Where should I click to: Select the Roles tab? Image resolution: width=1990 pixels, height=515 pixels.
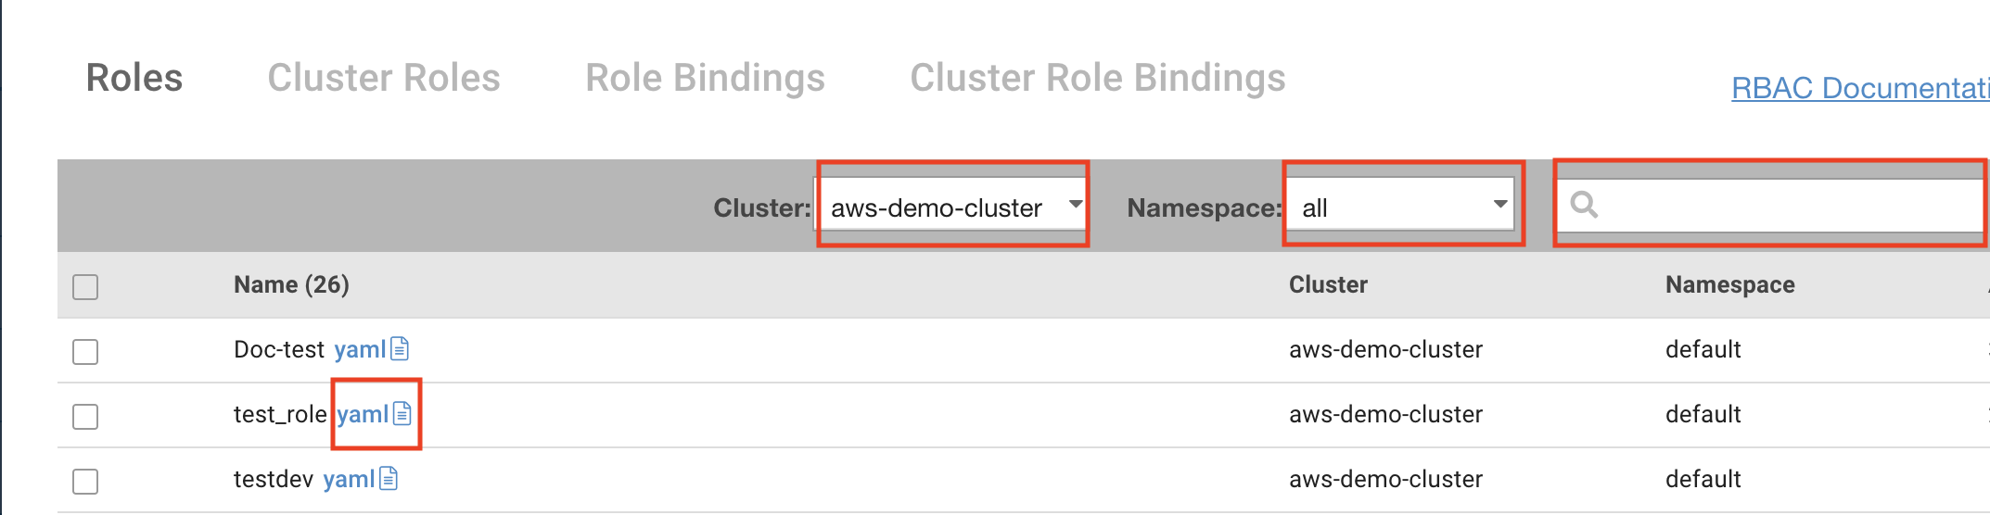pyautogui.click(x=134, y=79)
